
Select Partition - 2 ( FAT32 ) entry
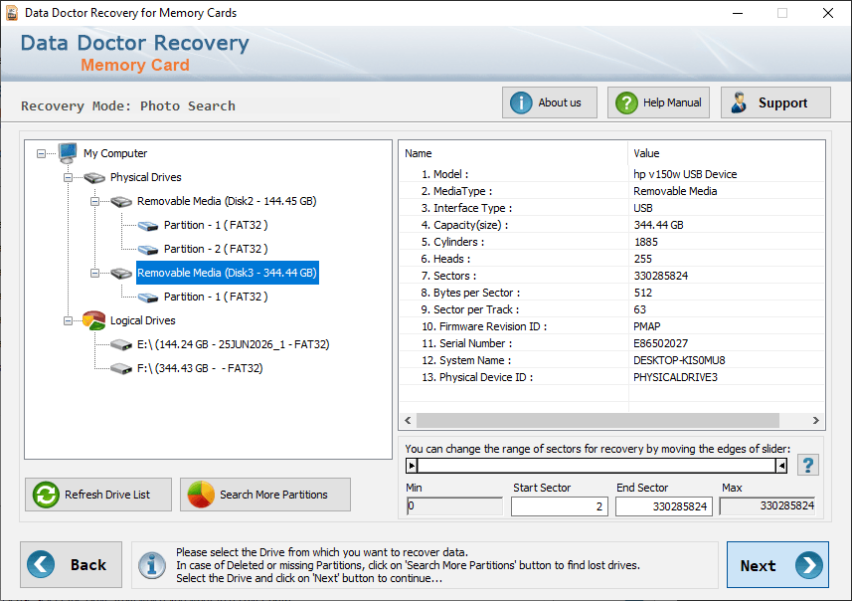(216, 249)
